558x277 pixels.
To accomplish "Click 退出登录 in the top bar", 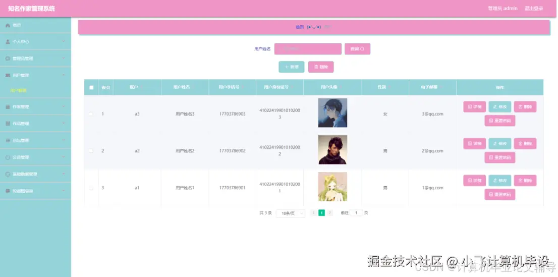I will pos(534,8).
